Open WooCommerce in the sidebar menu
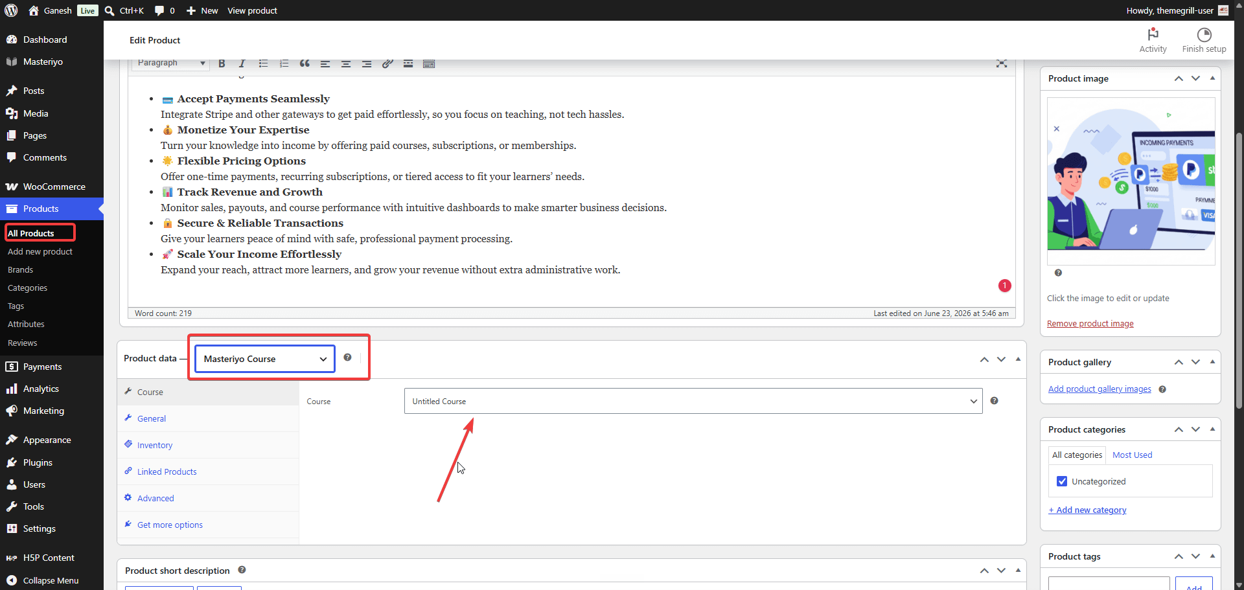The image size is (1244, 590). pos(52,187)
